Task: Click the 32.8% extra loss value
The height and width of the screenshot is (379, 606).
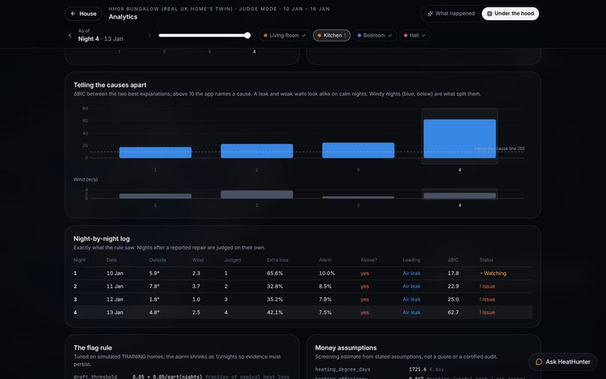Action: (x=274, y=287)
